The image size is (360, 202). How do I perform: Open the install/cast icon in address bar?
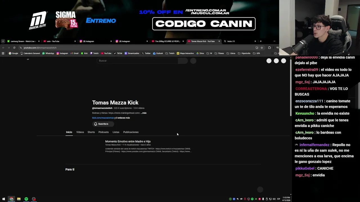pos(257,48)
